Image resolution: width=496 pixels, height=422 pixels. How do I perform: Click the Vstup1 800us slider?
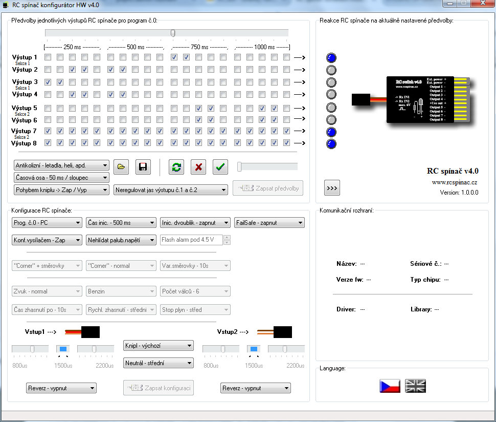[x=30, y=349]
